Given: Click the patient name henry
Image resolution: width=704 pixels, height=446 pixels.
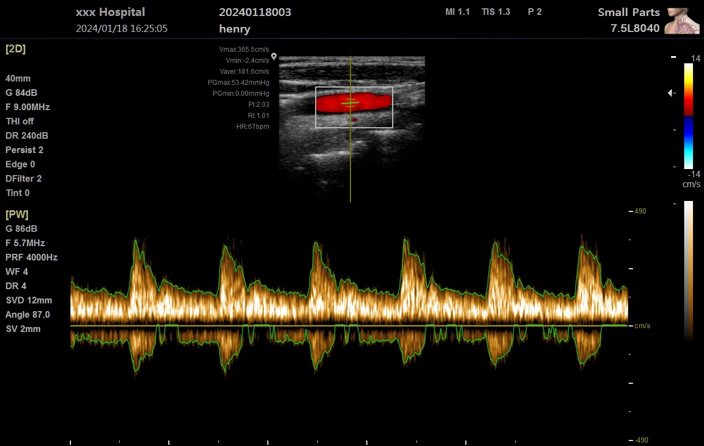Looking at the screenshot, I should pos(234,29).
